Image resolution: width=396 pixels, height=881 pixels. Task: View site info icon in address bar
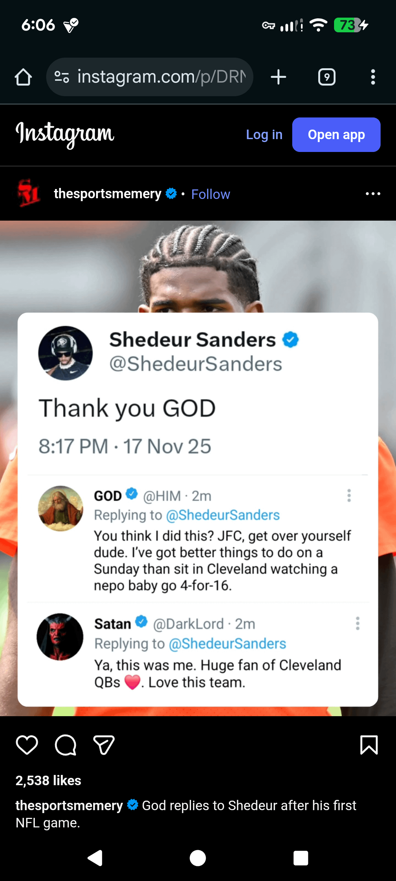point(62,77)
